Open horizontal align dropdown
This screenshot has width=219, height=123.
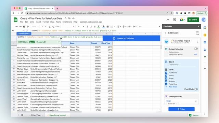tap(119, 27)
